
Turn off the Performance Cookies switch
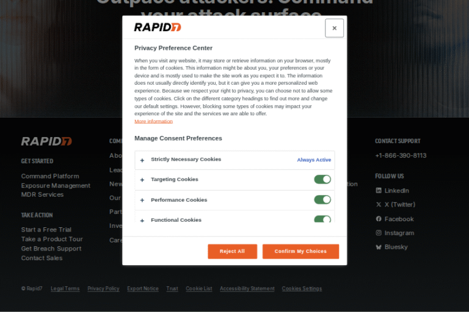[322, 200]
